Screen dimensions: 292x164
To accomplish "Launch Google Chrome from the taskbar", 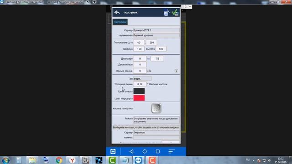I will pos(59,160).
